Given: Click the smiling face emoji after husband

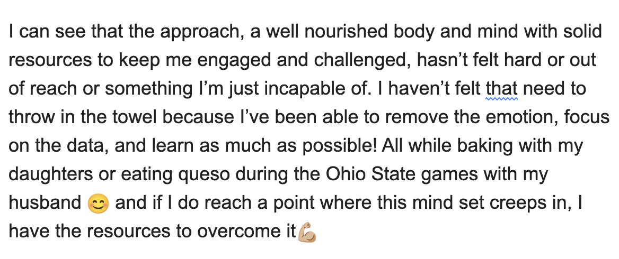Looking at the screenshot, I should pyautogui.click(x=98, y=204).
